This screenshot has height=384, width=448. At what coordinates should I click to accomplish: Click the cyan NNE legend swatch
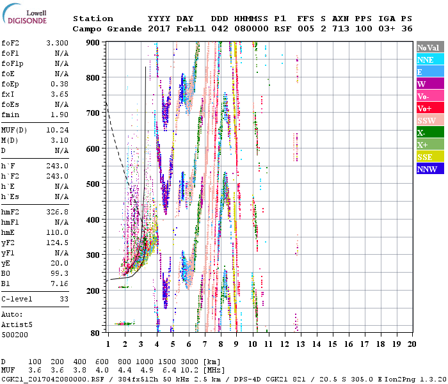pyautogui.click(x=429, y=60)
